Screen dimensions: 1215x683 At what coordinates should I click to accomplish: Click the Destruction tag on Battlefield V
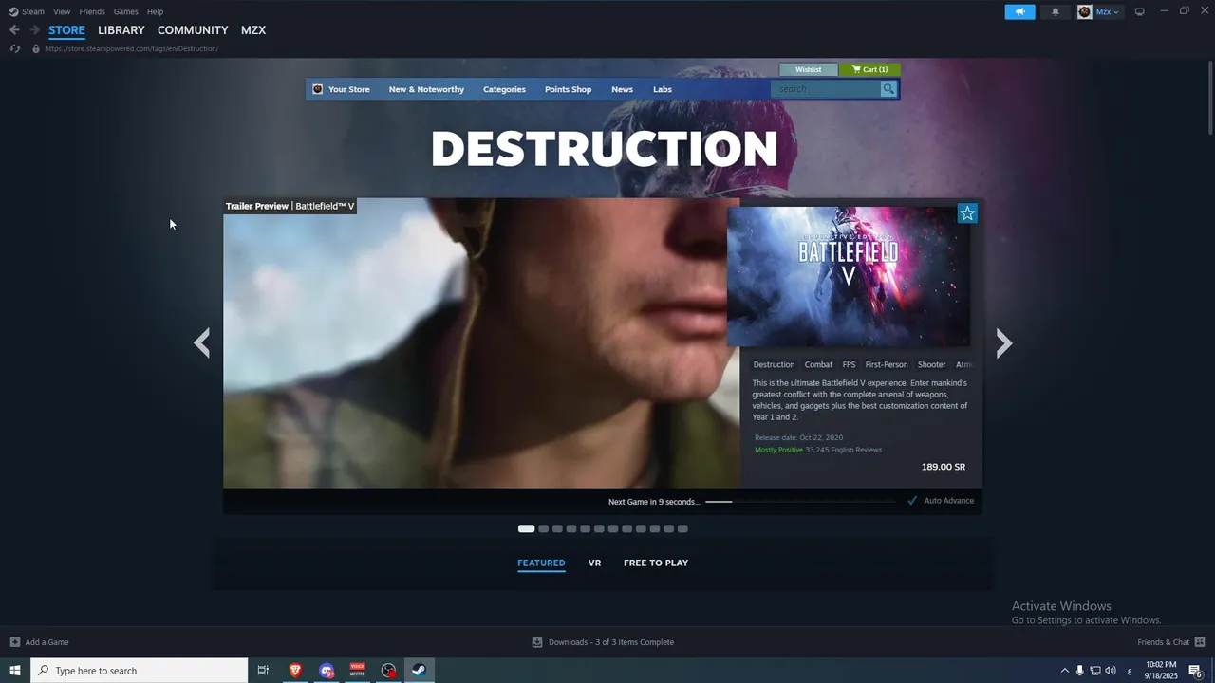pyautogui.click(x=774, y=364)
